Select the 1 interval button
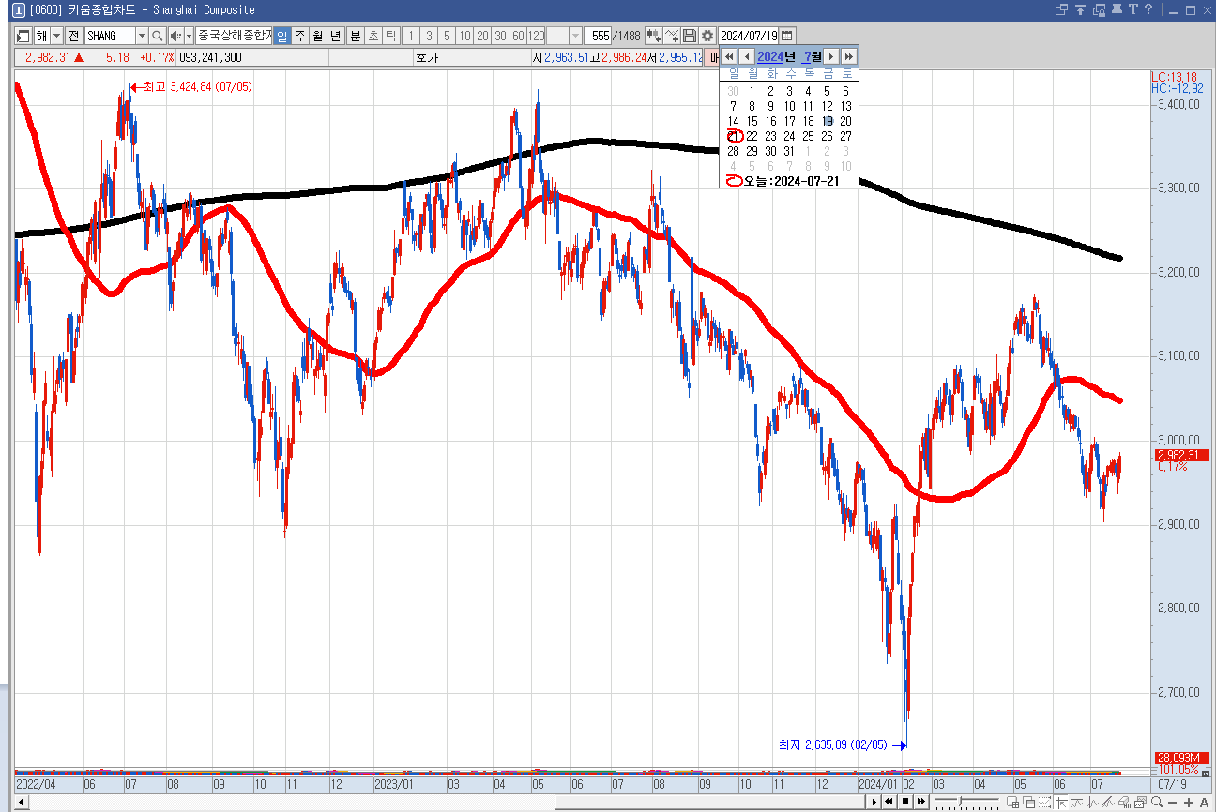The image size is (1216, 812). coord(411,36)
